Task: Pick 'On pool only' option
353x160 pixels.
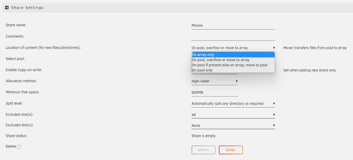Action: 233,70
